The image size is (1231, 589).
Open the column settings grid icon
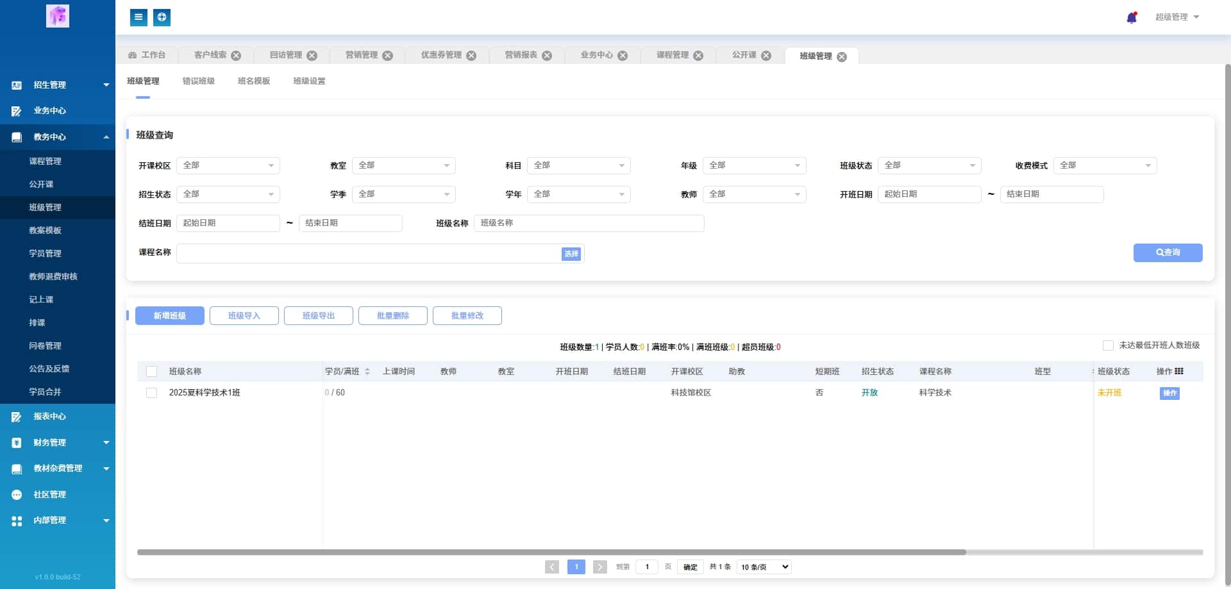click(1179, 371)
